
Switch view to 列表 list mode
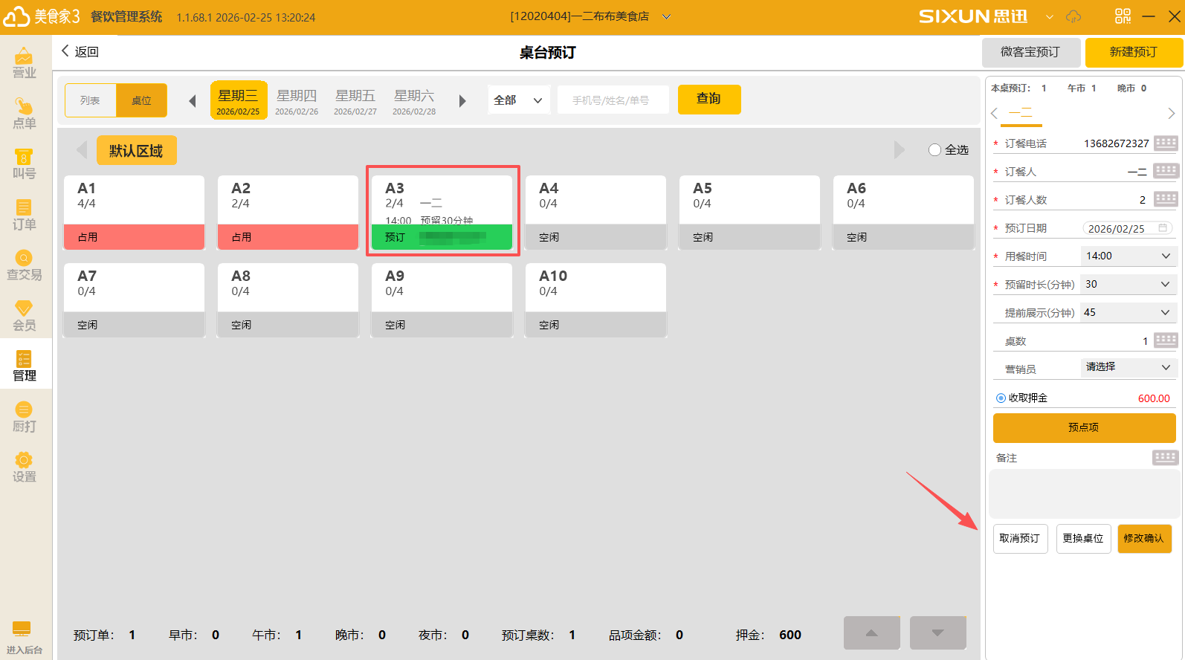(x=91, y=100)
